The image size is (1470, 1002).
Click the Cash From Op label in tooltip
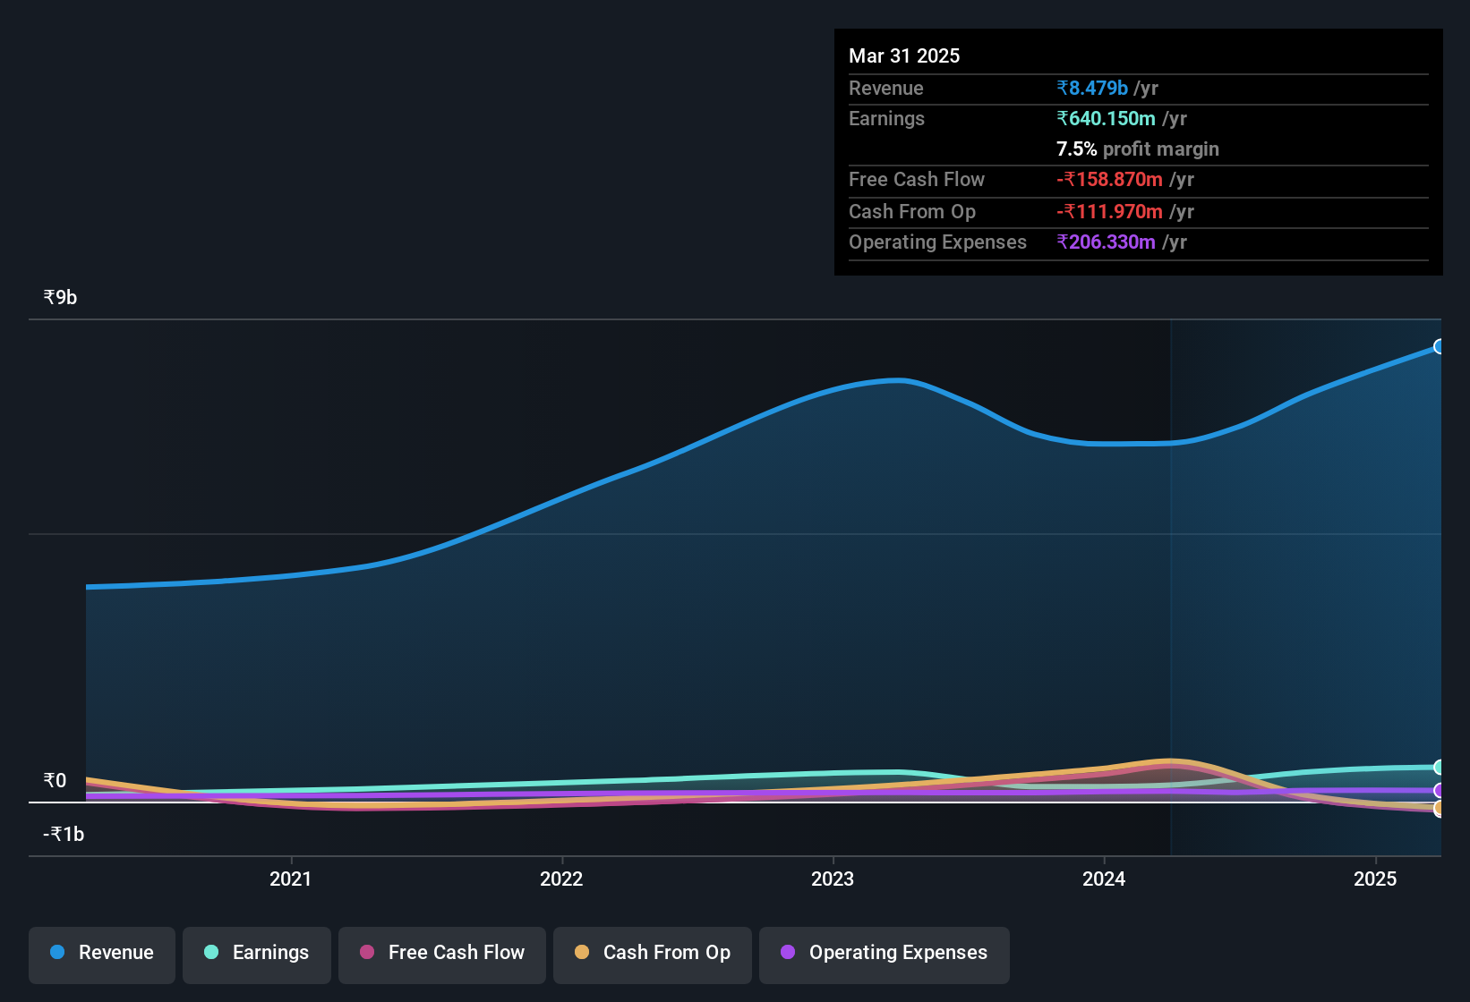pyautogui.click(x=912, y=211)
